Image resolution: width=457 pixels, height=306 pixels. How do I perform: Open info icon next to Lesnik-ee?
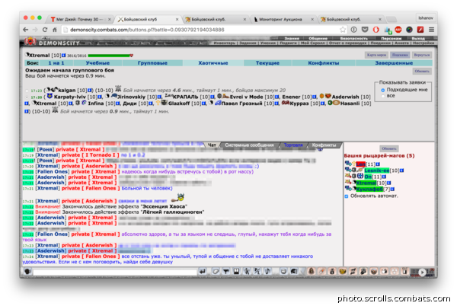click(x=401, y=171)
